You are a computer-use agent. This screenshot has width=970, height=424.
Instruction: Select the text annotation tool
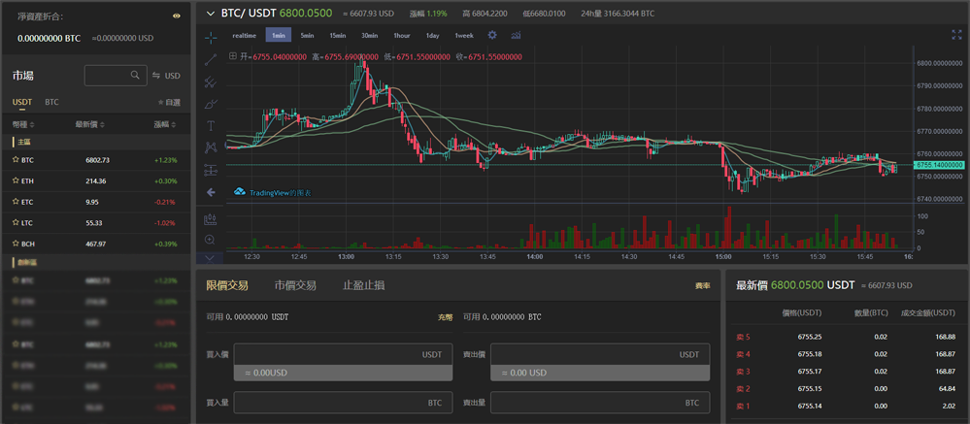coord(211,125)
